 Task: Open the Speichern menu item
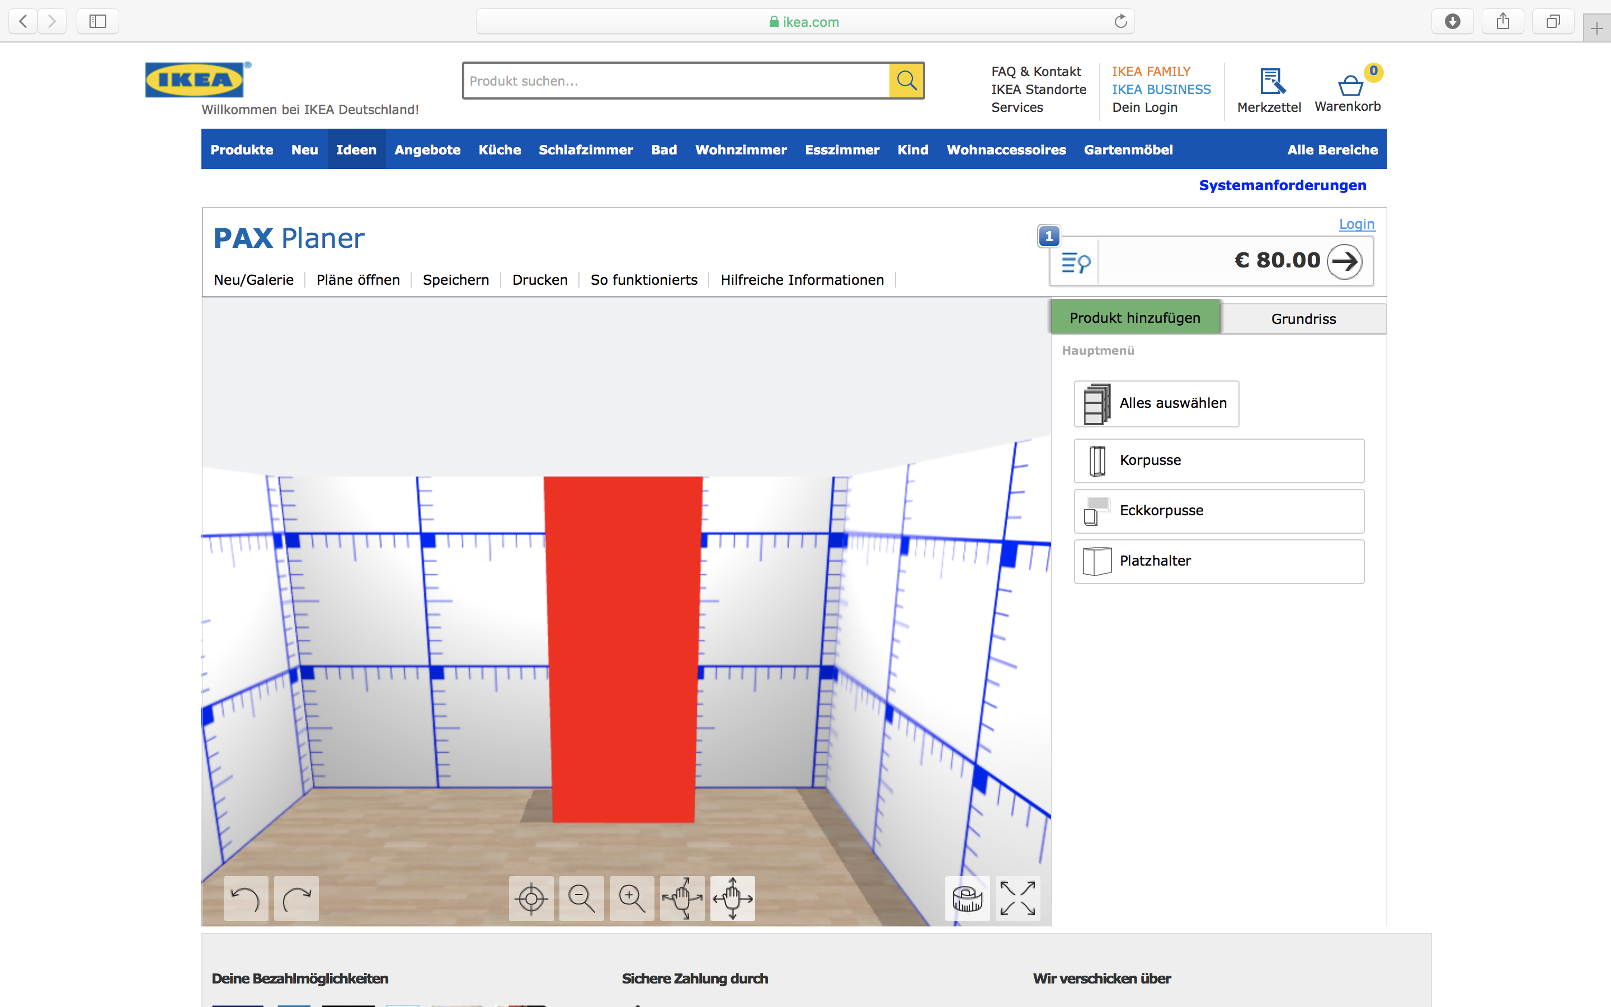click(x=455, y=280)
